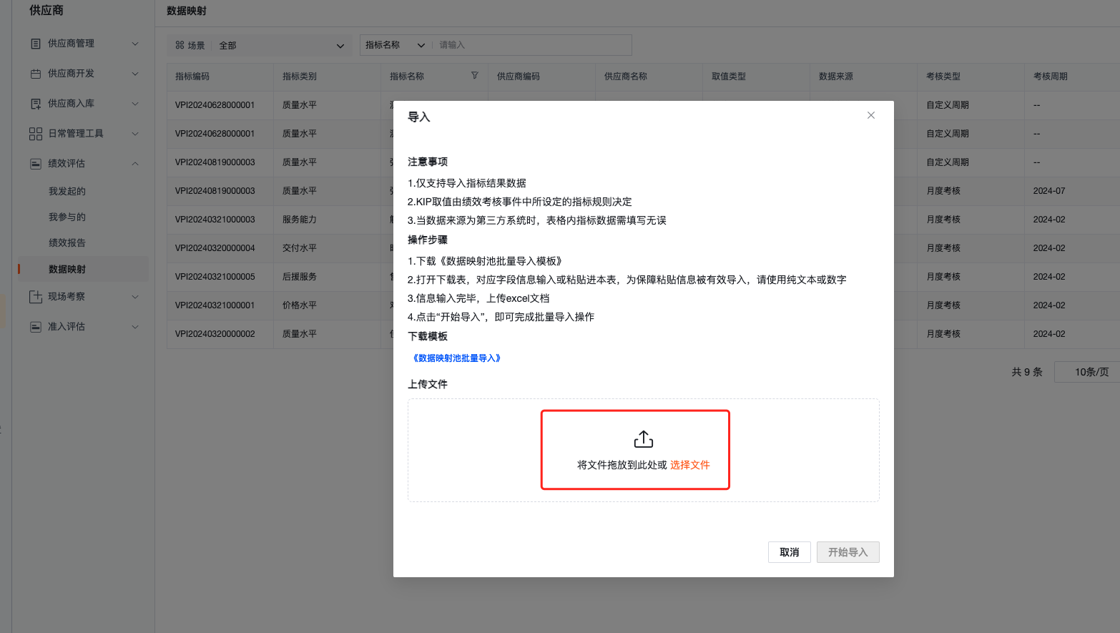This screenshot has height=633, width=1120.
Task: Click the VPI20240320000002 code cell
Action: [x=215, y=334]
